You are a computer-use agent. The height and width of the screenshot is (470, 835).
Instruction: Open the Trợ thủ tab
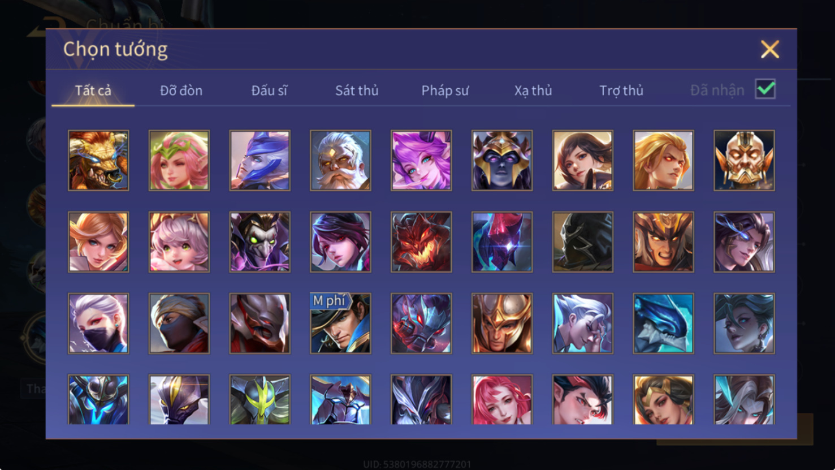(621, 90)
